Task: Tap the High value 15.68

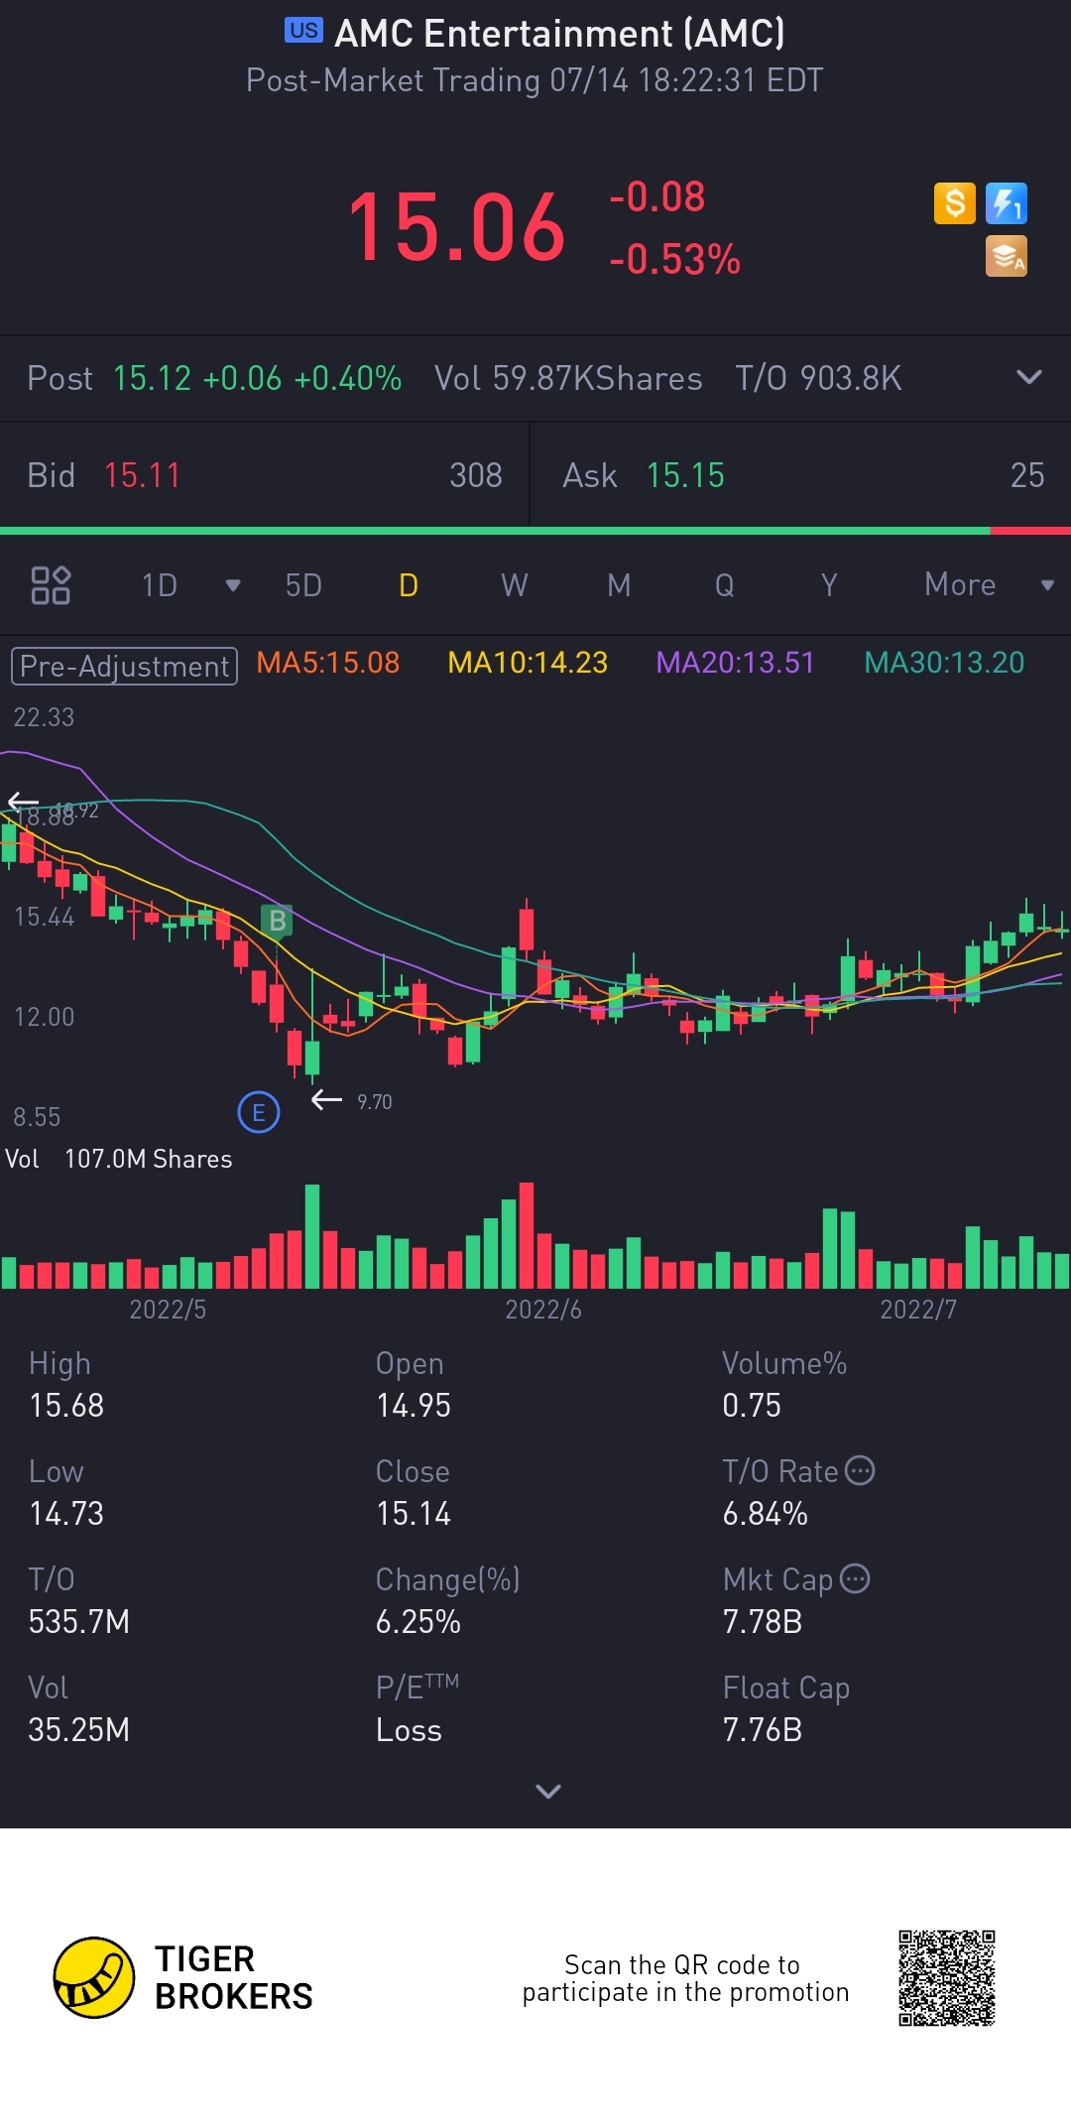Action: click(x=66, y=1406)
